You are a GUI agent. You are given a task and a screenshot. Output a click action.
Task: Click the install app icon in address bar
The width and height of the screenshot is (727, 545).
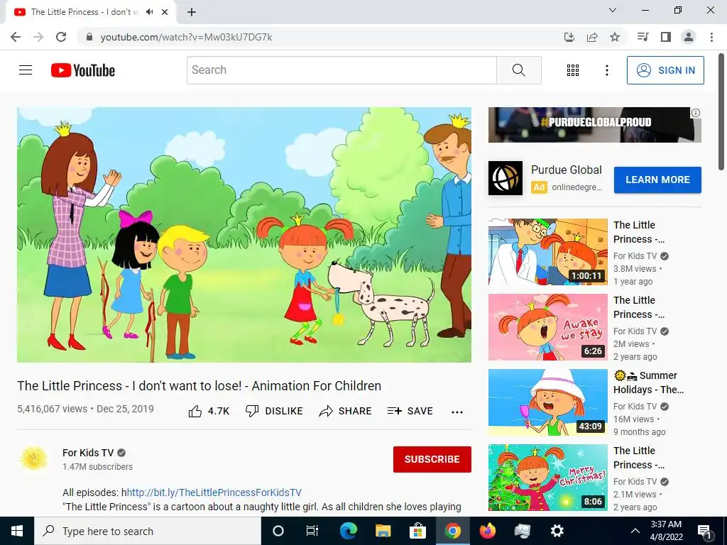pyautogui.click(x=569, y=37)
